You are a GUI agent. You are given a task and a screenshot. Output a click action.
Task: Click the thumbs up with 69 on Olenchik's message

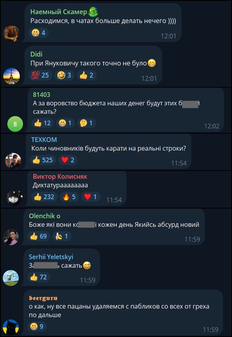tap(39, 236)
